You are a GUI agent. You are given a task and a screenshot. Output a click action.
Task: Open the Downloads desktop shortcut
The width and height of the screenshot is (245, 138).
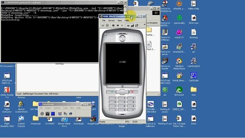pos(78,120)
